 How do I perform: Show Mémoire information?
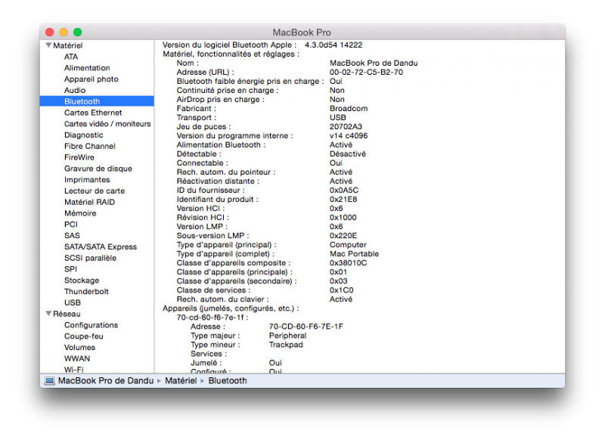coord(80,213)
